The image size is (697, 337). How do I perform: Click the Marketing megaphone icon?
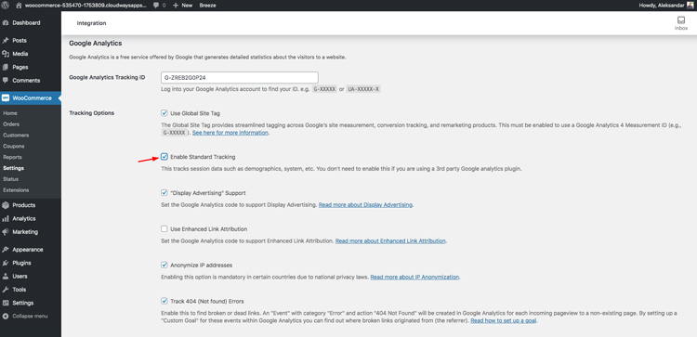[6, 232]
